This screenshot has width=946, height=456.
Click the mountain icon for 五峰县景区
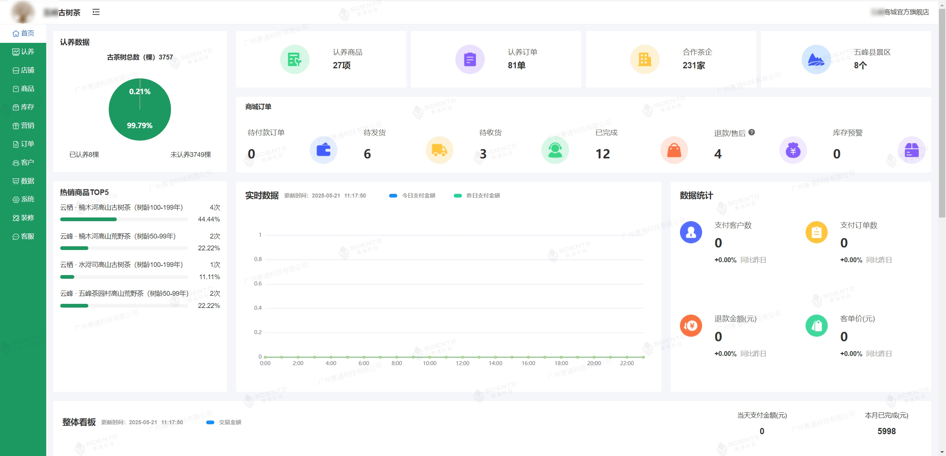[816, 59]
